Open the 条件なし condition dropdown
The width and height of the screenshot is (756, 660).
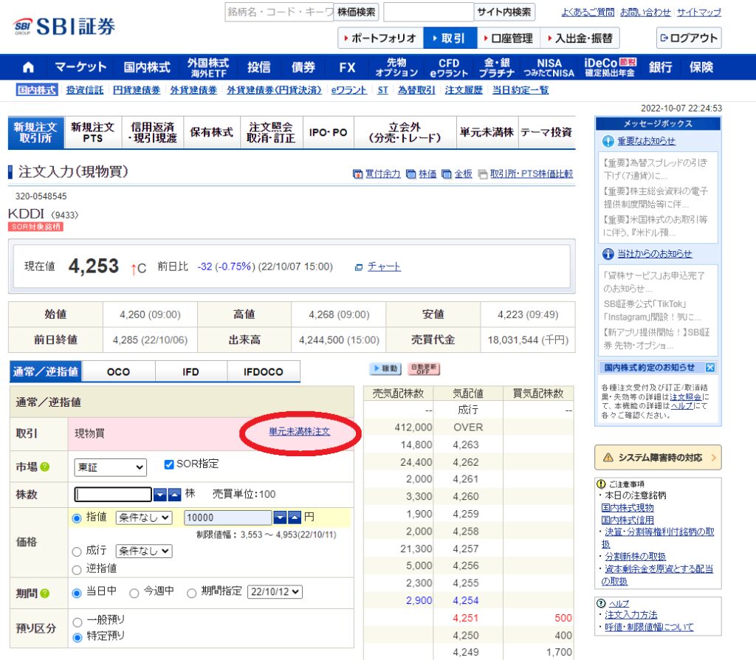pos(145,518)
